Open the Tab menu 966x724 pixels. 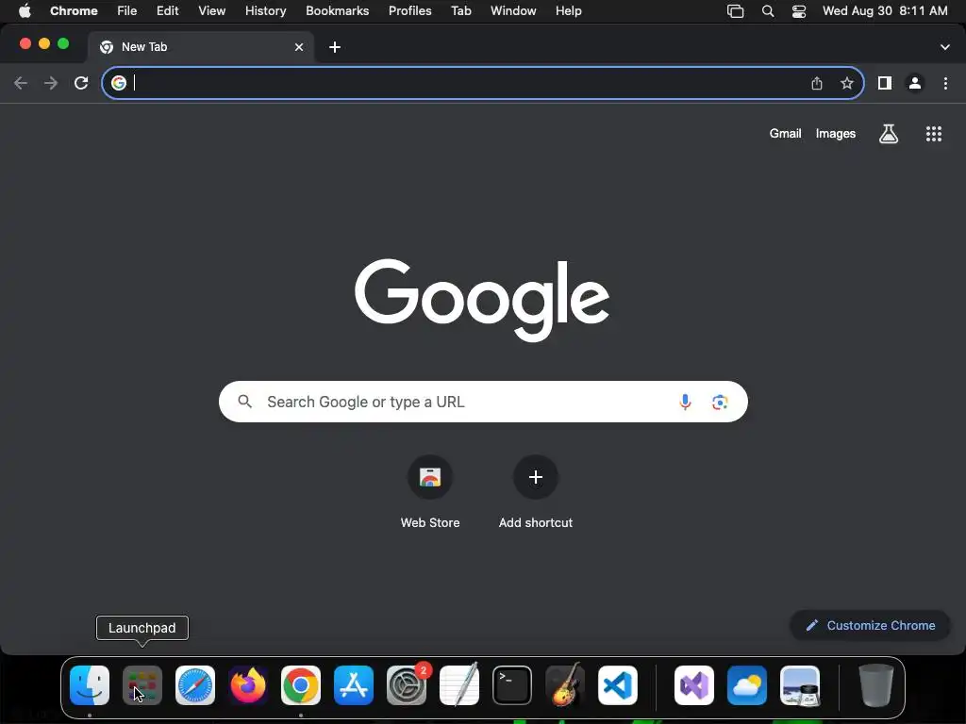pyautogui.click(x=460, y=11)
